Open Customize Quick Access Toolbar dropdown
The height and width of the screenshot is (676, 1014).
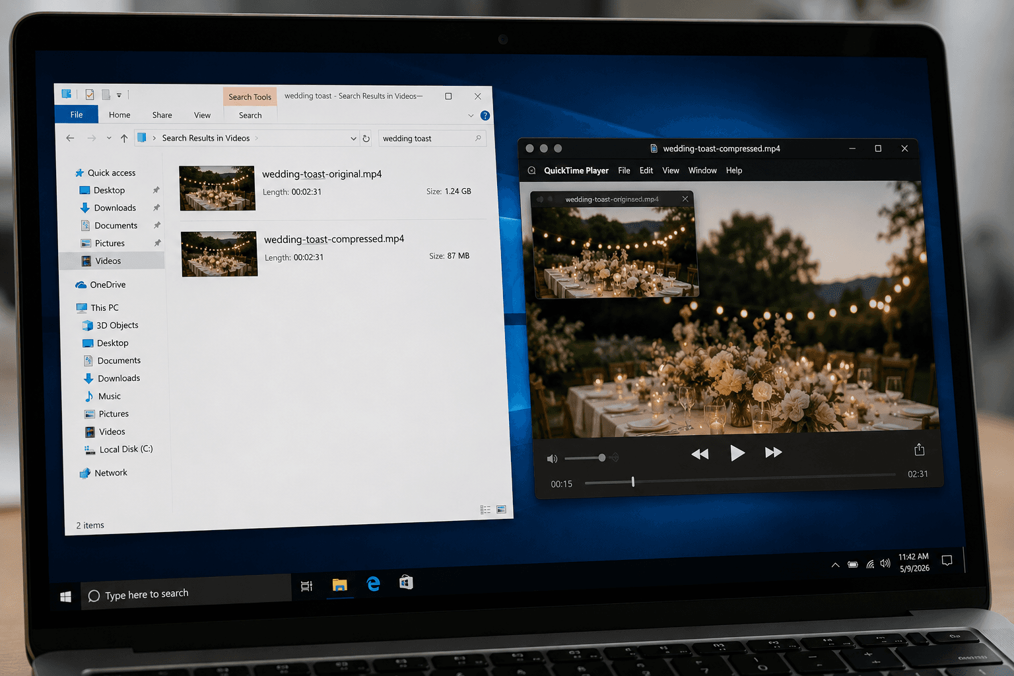point(119,95)
